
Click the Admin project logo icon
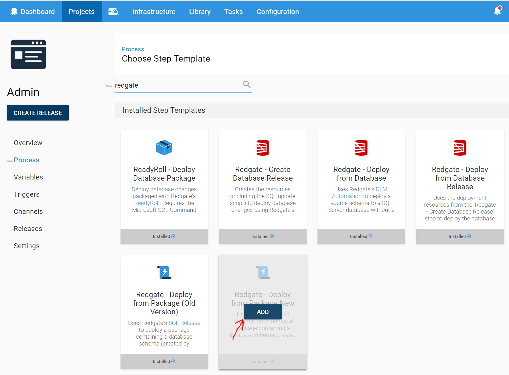[x=28, y=54]
